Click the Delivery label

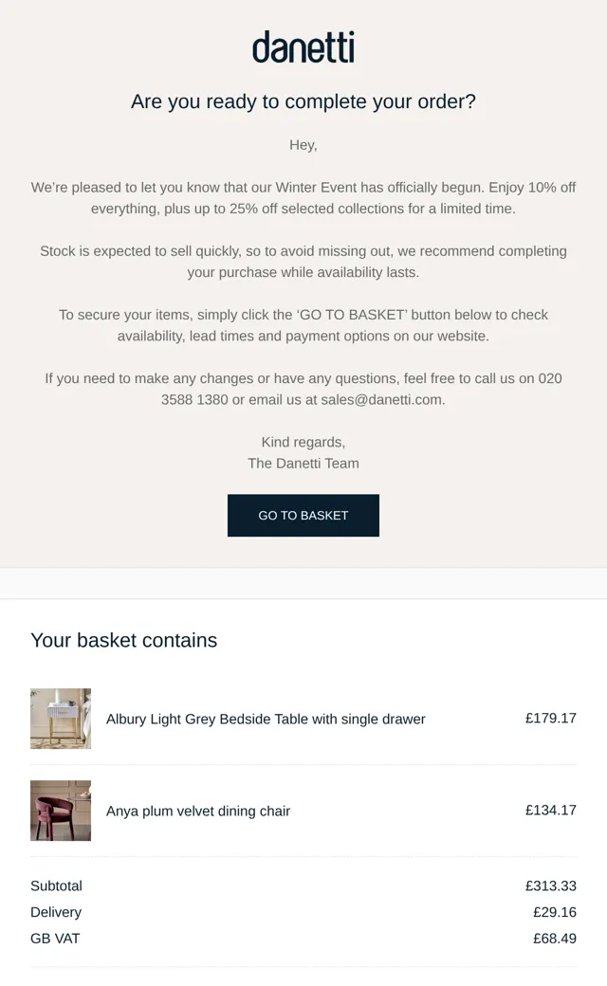[x=56, y=912]
